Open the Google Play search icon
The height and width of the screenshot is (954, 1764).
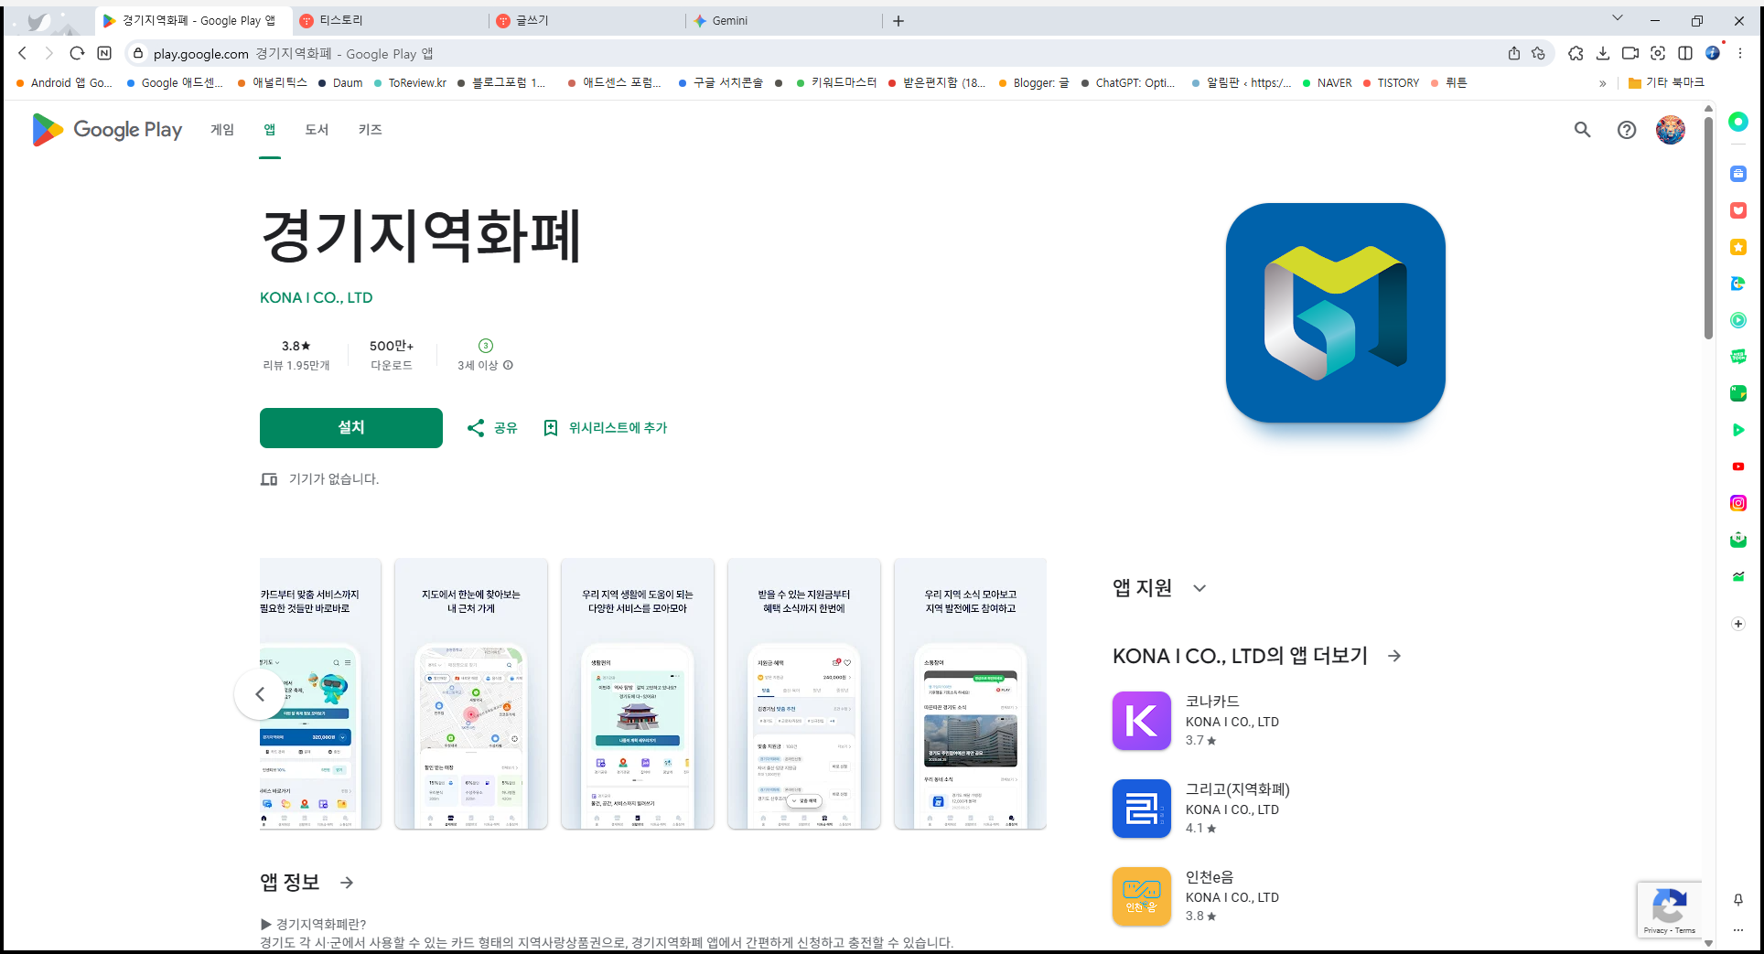[x=1583, y=130]
